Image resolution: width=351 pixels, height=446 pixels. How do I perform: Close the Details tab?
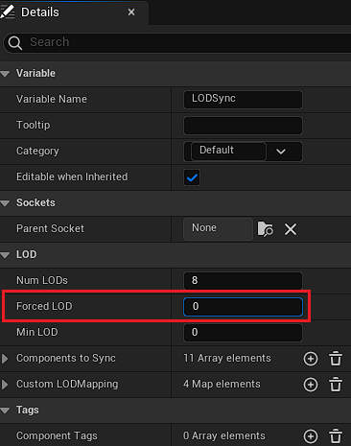tap(131, 12)
